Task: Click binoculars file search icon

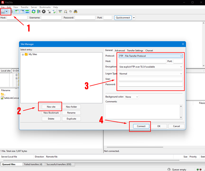Action: click(75, 12)
